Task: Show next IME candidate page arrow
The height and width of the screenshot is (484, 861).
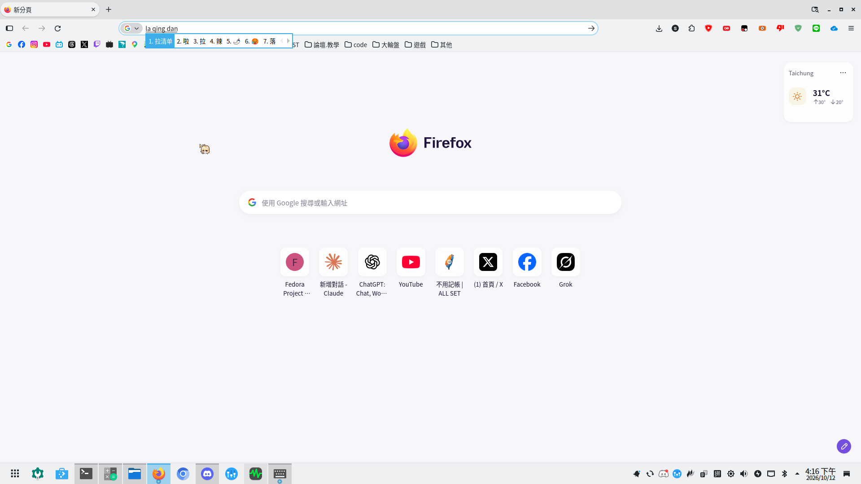Action: click(x=288, y=41)
